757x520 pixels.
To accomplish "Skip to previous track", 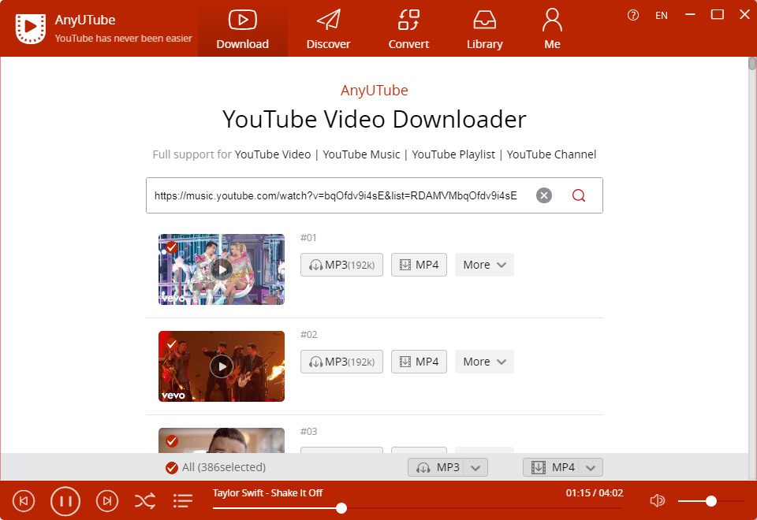I will (x=24, y=501).
